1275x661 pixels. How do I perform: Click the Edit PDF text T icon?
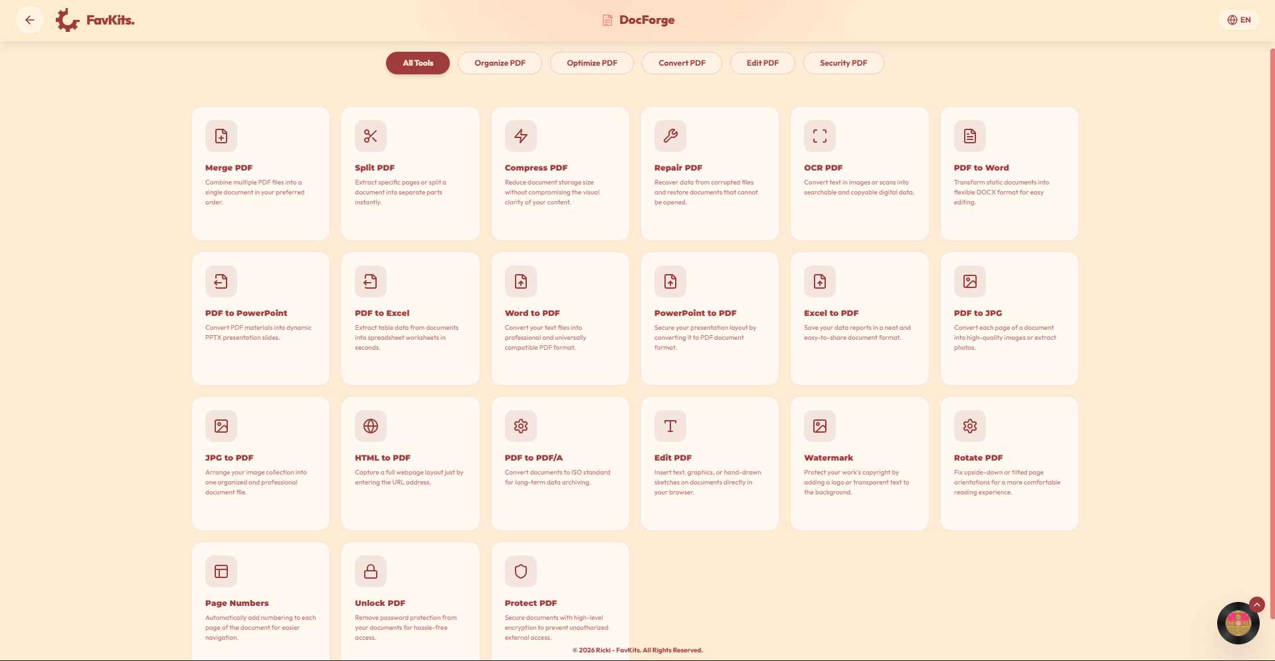point(670,426)
